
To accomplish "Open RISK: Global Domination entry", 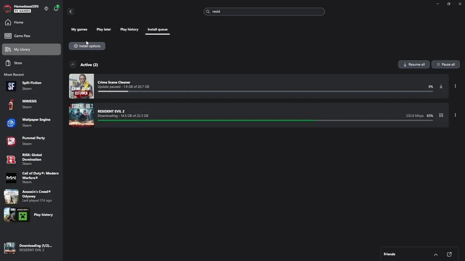I will tap(31, 159).
